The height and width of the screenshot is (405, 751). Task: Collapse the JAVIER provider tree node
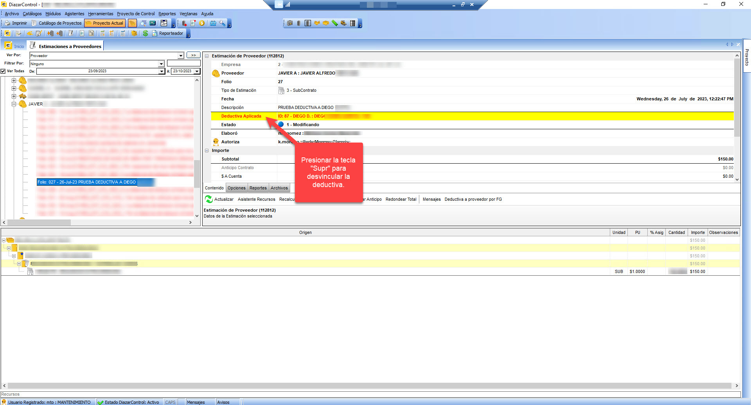(14, 104)
